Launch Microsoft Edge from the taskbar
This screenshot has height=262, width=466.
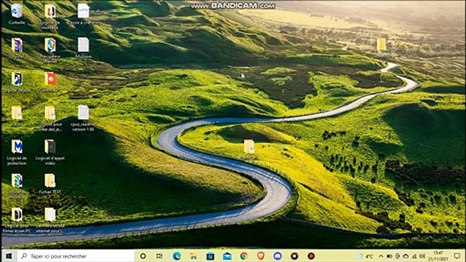click(x=177, y=256)
